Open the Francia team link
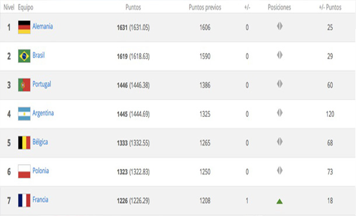356x216 pixels. [x=40, y=200]
